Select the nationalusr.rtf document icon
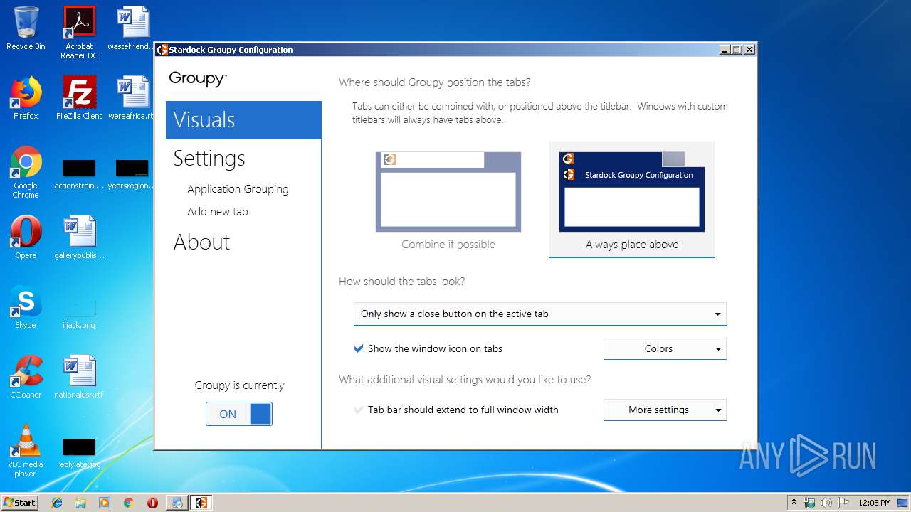Image resolution: width=911 pixels, height=512 pixels. point(79,377)
